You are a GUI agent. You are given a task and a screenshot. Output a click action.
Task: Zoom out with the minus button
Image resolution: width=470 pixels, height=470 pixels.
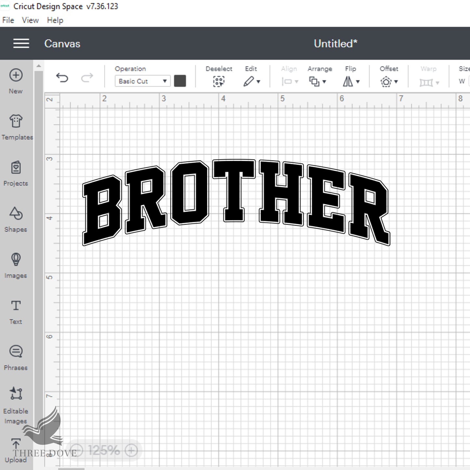pos(77,450)
